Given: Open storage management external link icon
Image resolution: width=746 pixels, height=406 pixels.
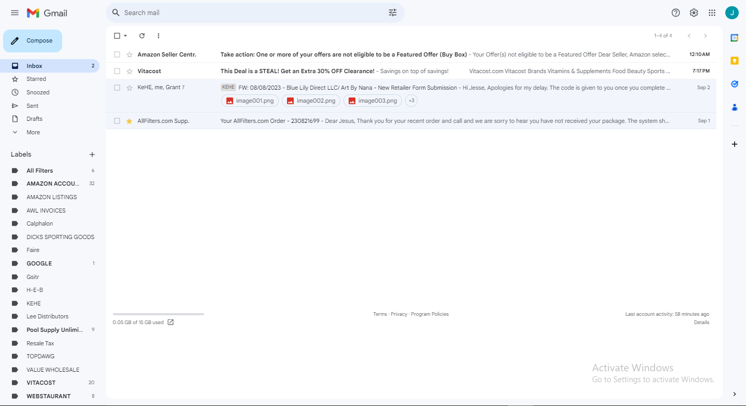Looking at the screenshot, I should click(x=170, y=323).
